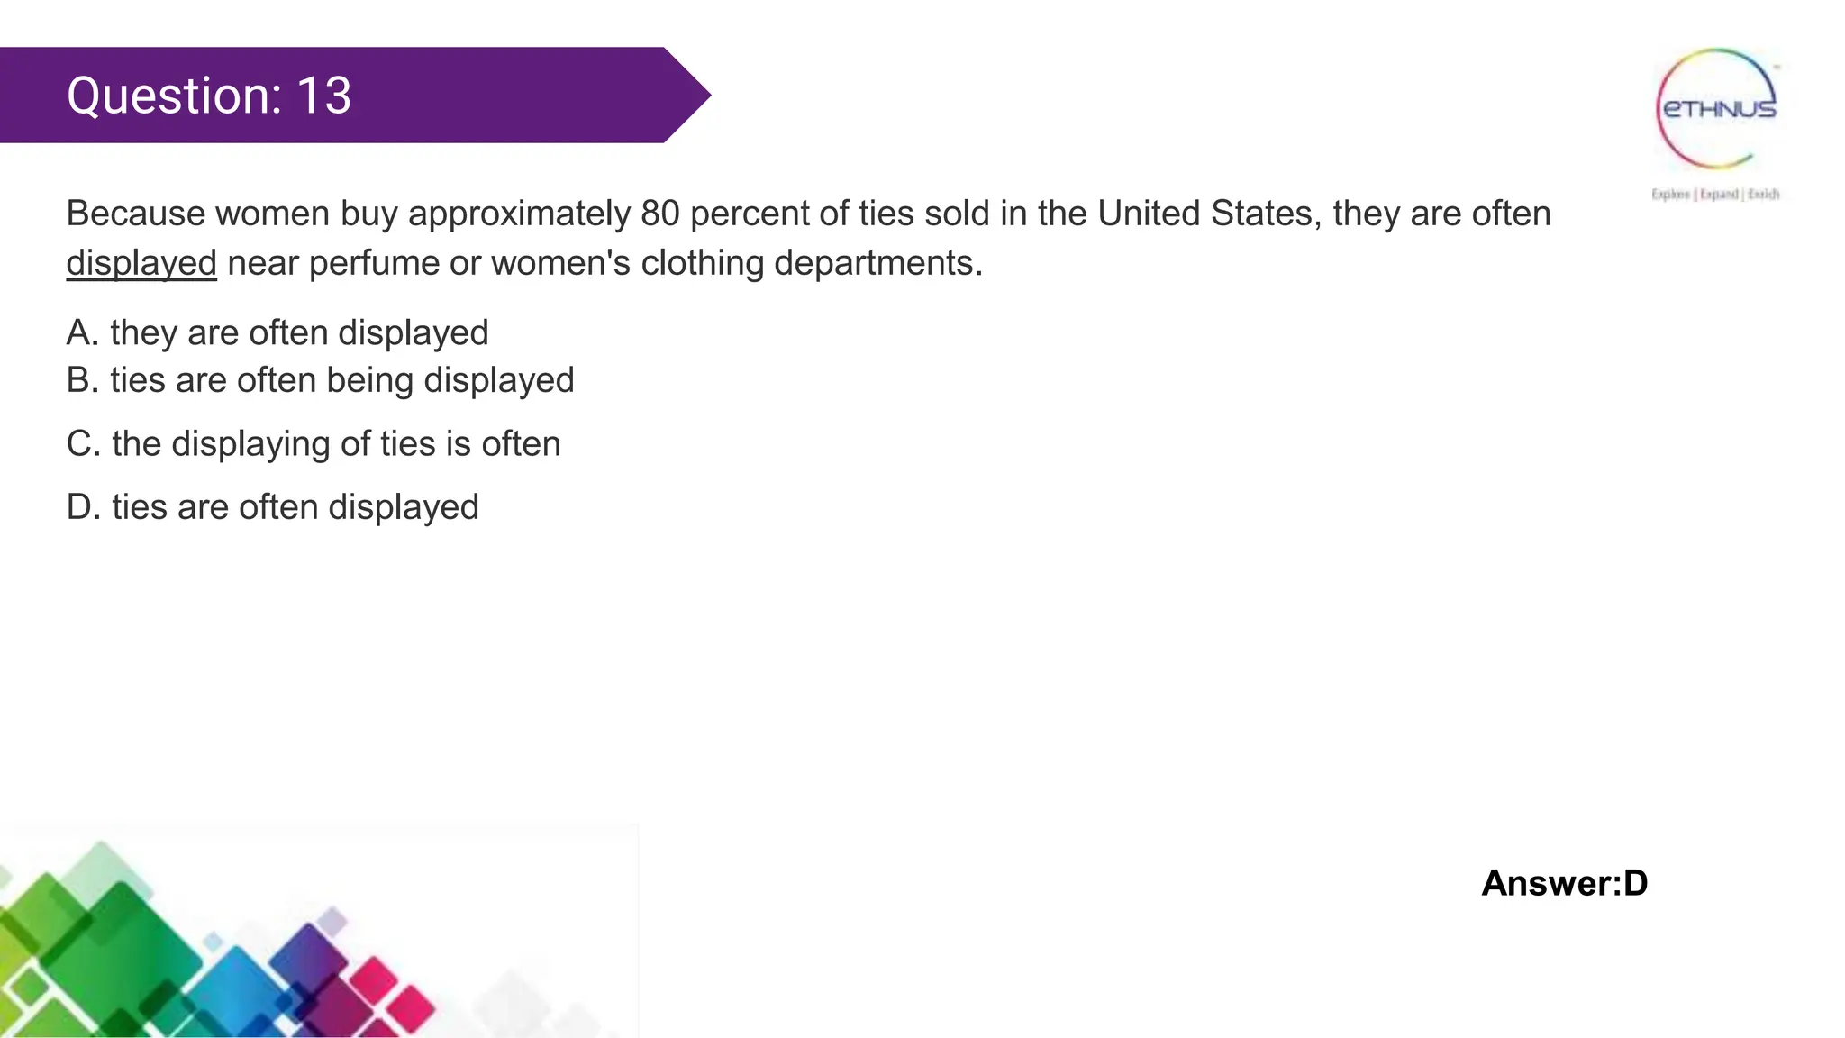
Task: Click the underlined word displayed
Action: point(141,263)
